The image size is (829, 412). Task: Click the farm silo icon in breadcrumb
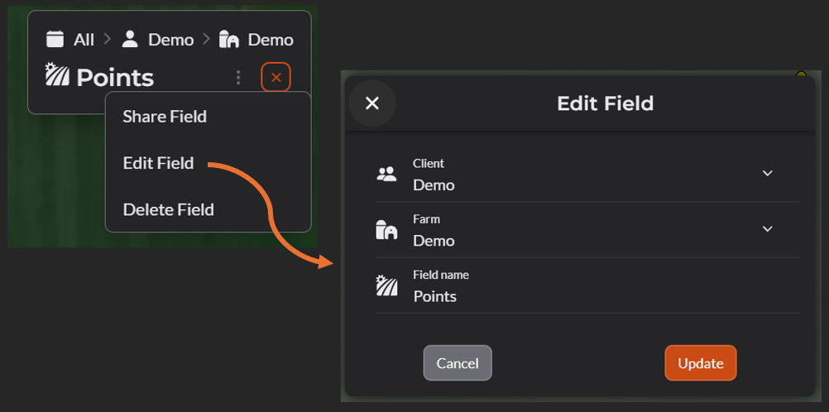point(229,39)
